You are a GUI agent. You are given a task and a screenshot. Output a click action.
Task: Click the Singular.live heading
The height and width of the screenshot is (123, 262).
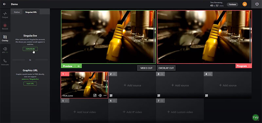pyautogui.click(x=30, y=36)
